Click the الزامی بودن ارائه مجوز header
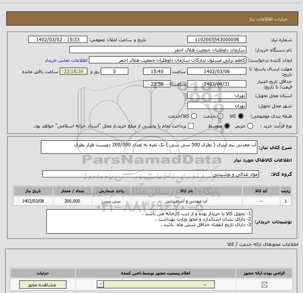Screen dimensions: 303x293 pyautogui.click(x=264, y=273)
